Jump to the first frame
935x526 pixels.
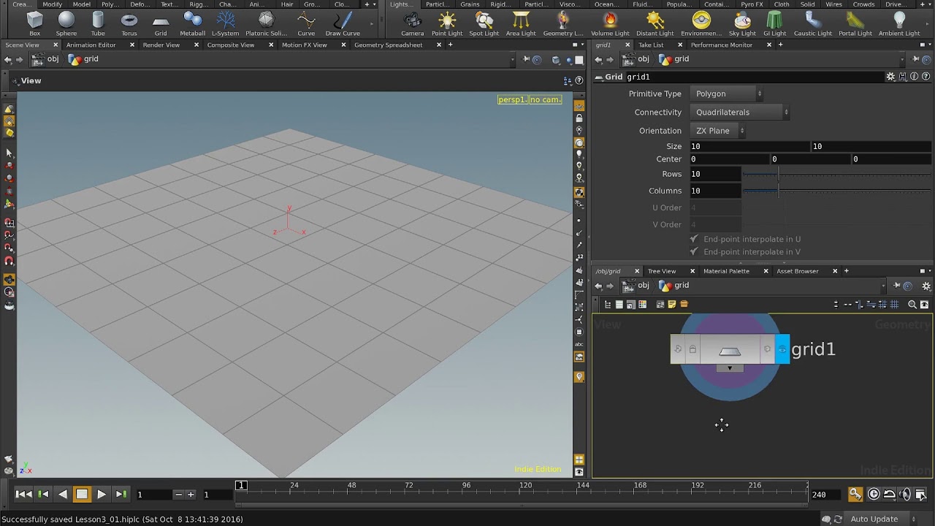[x=23, y=495]
